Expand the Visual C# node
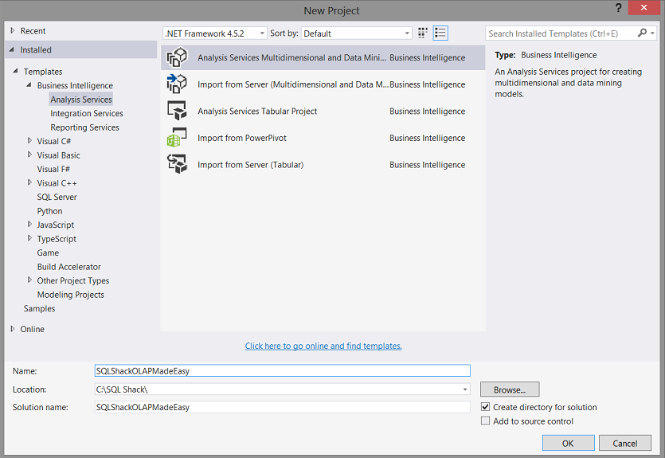 [29, 140]
